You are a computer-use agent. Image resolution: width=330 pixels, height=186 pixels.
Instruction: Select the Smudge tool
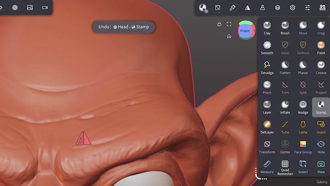[x=267, y=68]
